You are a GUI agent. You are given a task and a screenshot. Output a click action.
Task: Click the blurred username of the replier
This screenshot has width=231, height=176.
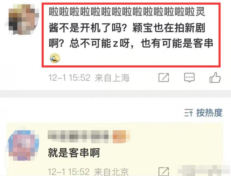tap(80, 136)
